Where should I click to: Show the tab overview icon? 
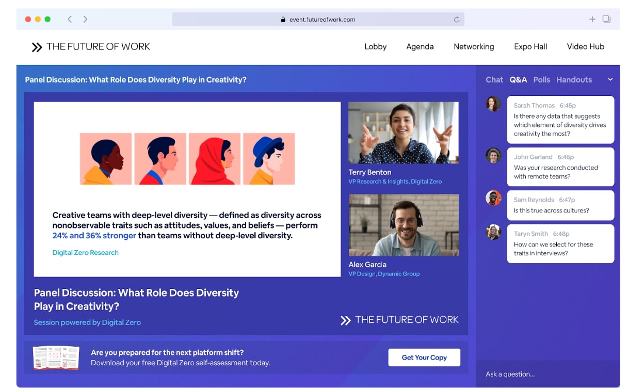606,19
